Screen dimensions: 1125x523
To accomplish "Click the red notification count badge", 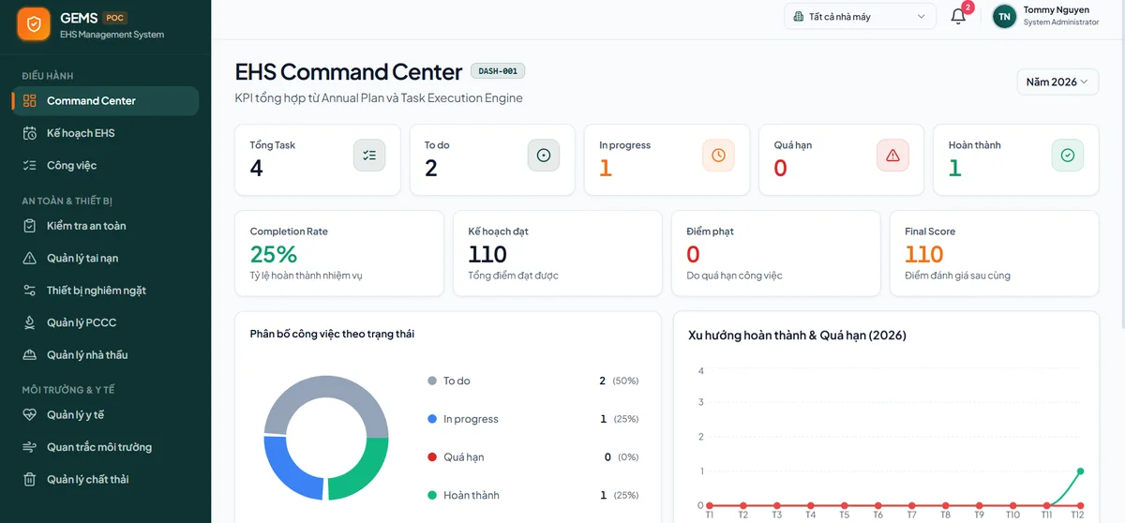I will 967,7.
